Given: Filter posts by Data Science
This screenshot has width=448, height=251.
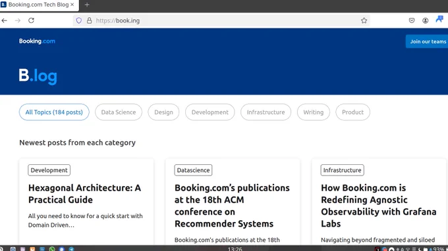Looking at the screenshot, I should coord(119,112).
